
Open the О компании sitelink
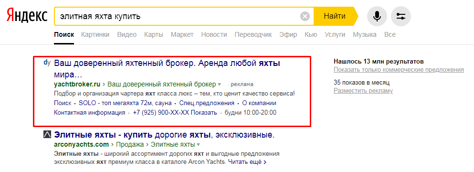[259, 103]
